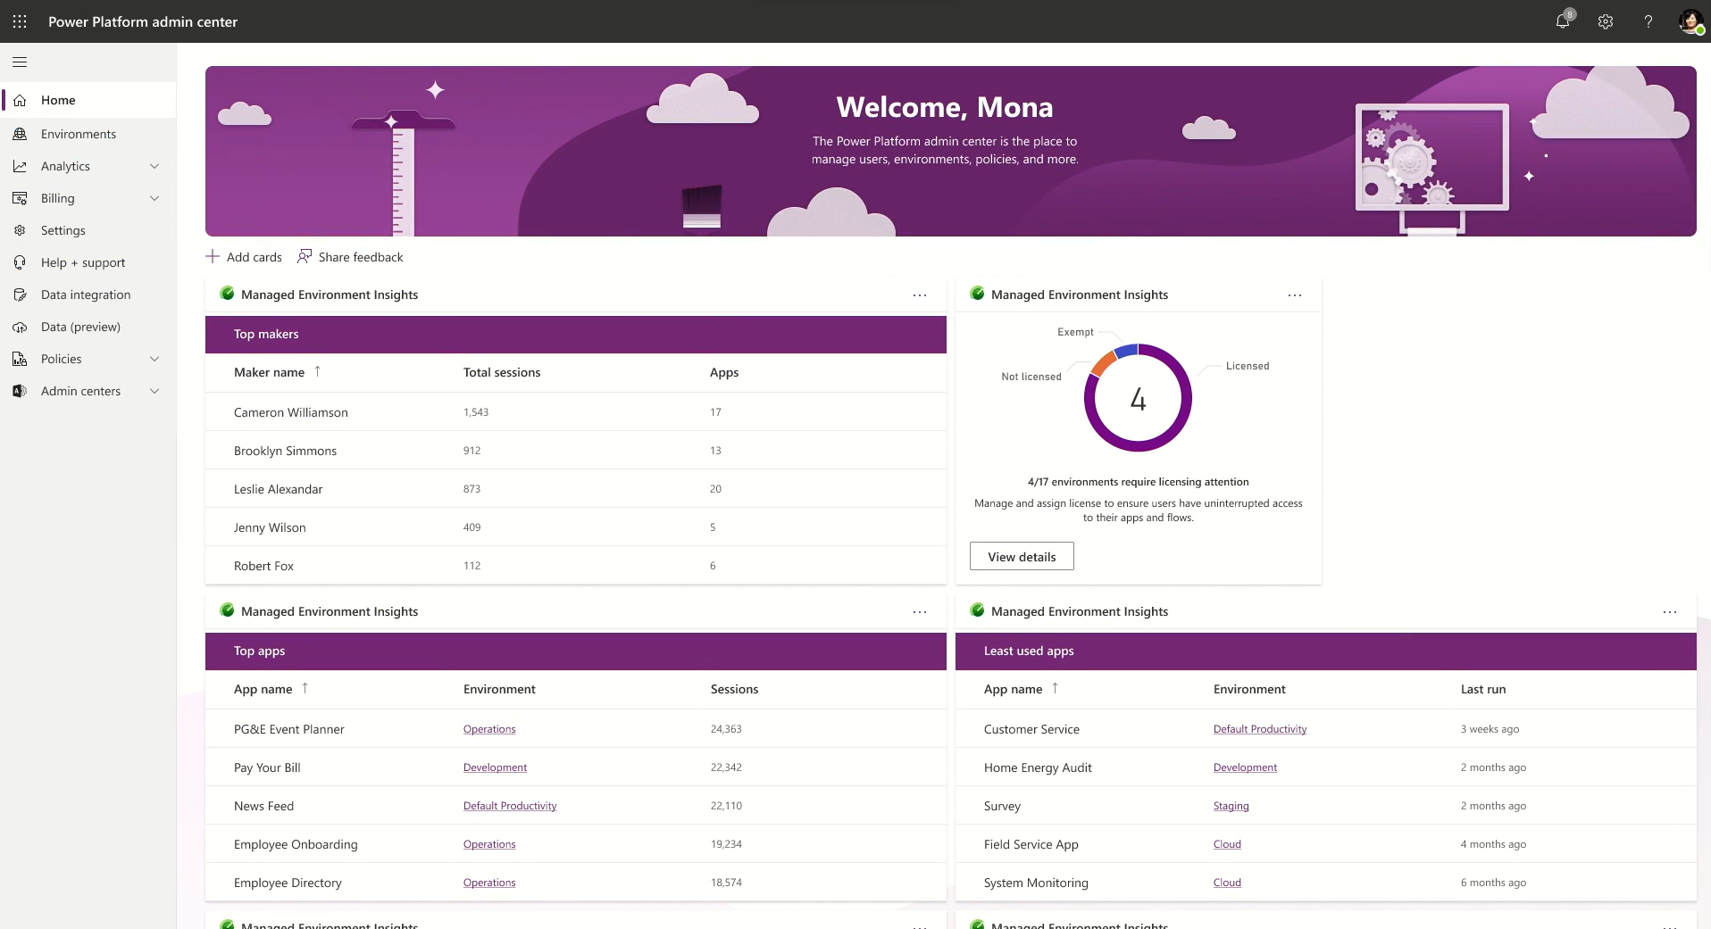The height and width of the screenshot is (929, 1711).
Task: Click the help question mark icon
Action: (1648, 21)
